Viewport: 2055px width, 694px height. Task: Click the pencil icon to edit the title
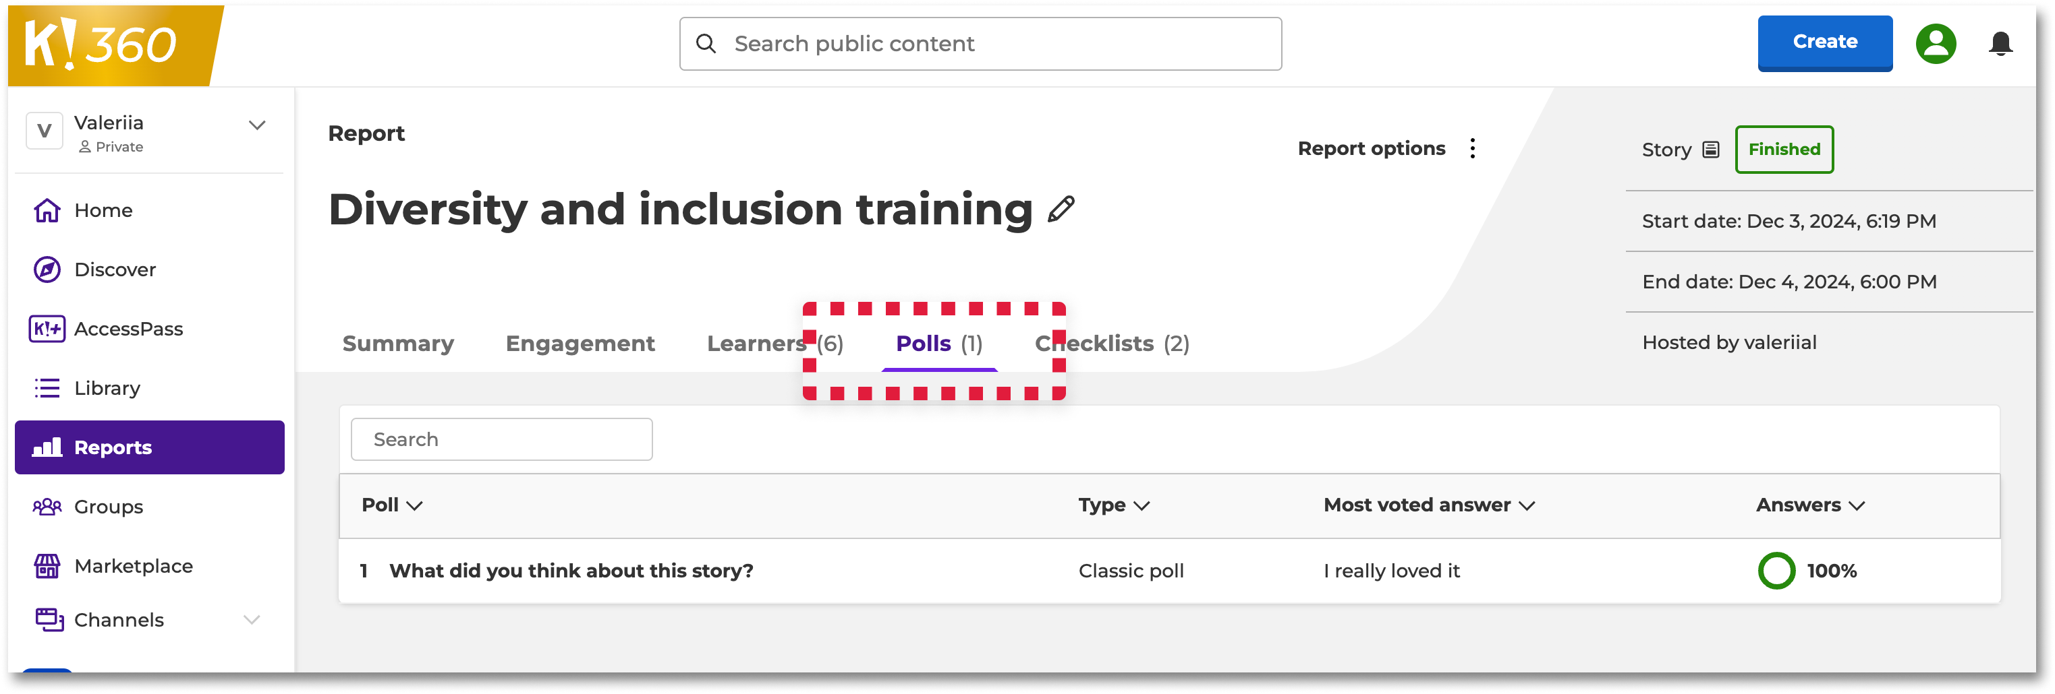pyautogui.click(x=1061, y=210)
